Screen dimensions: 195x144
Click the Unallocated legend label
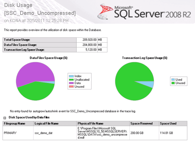[x=82, y=80]
